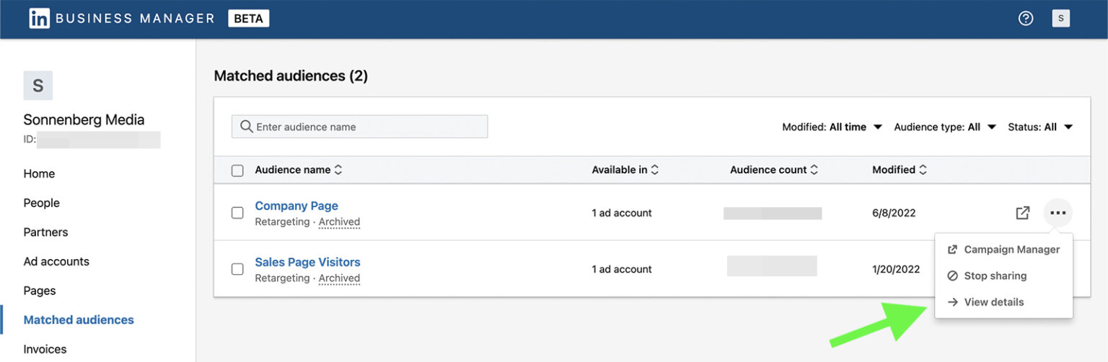1108x362 pixels.
Task: Open Ad accounts in the sidebar
Action: [x=56, y=261]
